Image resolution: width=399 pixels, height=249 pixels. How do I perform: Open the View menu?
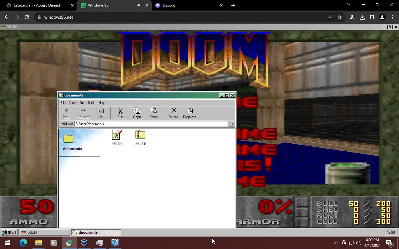[x=73, y=103]
